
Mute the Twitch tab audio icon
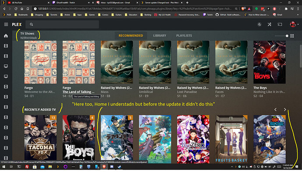click(x=89, y=3)
